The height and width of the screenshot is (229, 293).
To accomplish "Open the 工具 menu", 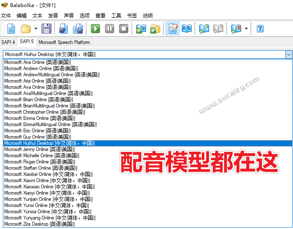I will coord(116,15).
